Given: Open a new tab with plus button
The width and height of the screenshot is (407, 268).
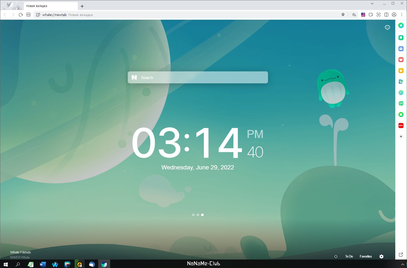Looking at the screenshot, I should tap(82, 6).
